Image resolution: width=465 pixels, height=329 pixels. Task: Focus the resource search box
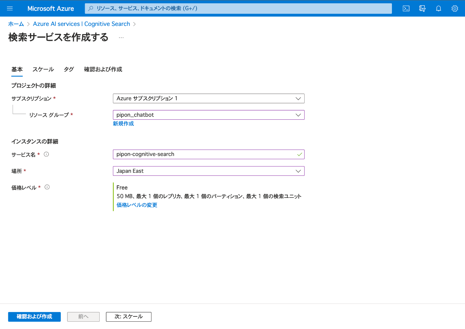238,8
